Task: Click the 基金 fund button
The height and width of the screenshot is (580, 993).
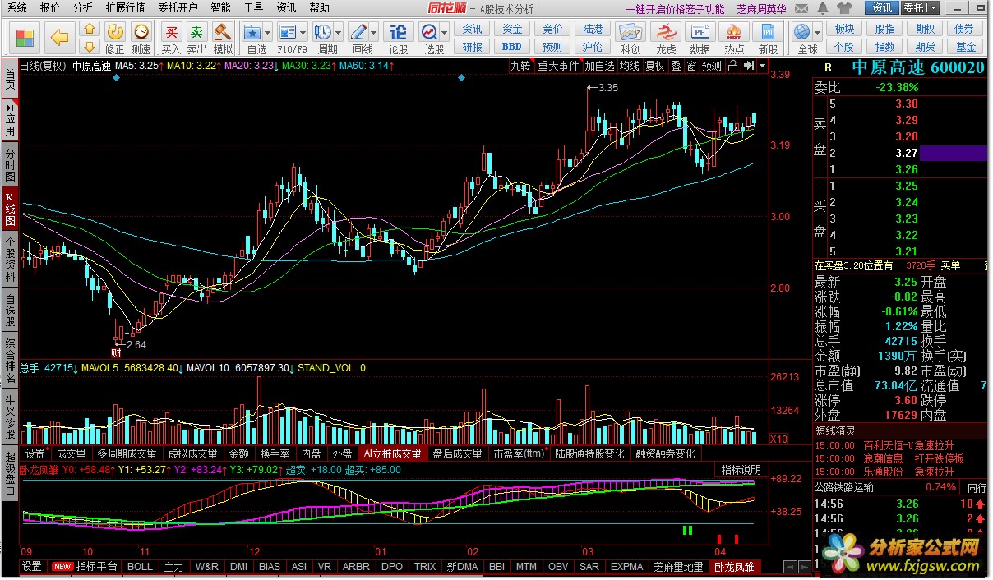Action: 964,47
